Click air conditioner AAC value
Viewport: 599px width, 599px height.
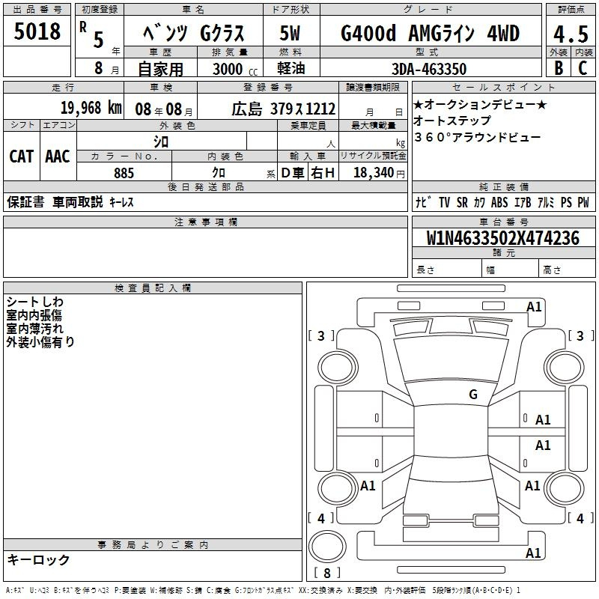pyautogui.click(x=58, y=156)
